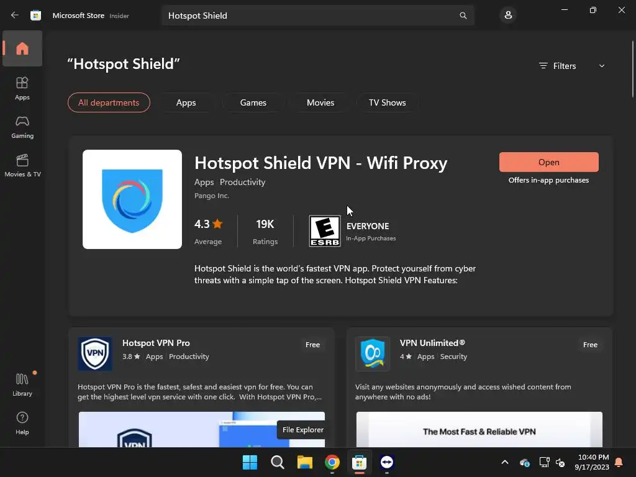636x477 pixels.
Task: Open the Windows Start menu
Action: click(x=250, y=462)
